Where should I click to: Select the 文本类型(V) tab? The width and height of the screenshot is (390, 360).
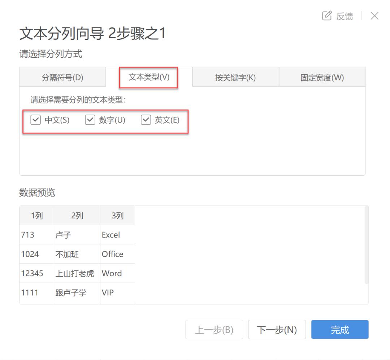point(149,77)
